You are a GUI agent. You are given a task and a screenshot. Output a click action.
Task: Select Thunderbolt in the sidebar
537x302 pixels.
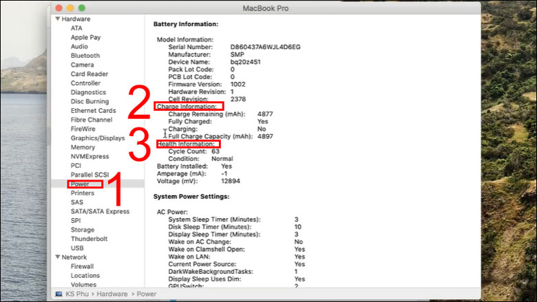pos(87,239)
